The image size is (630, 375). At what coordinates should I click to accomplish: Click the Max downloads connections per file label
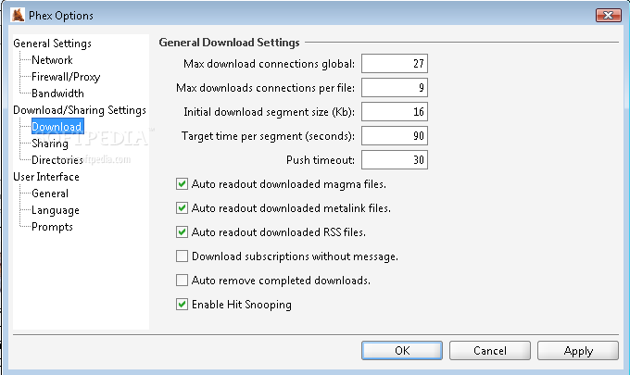265,88
